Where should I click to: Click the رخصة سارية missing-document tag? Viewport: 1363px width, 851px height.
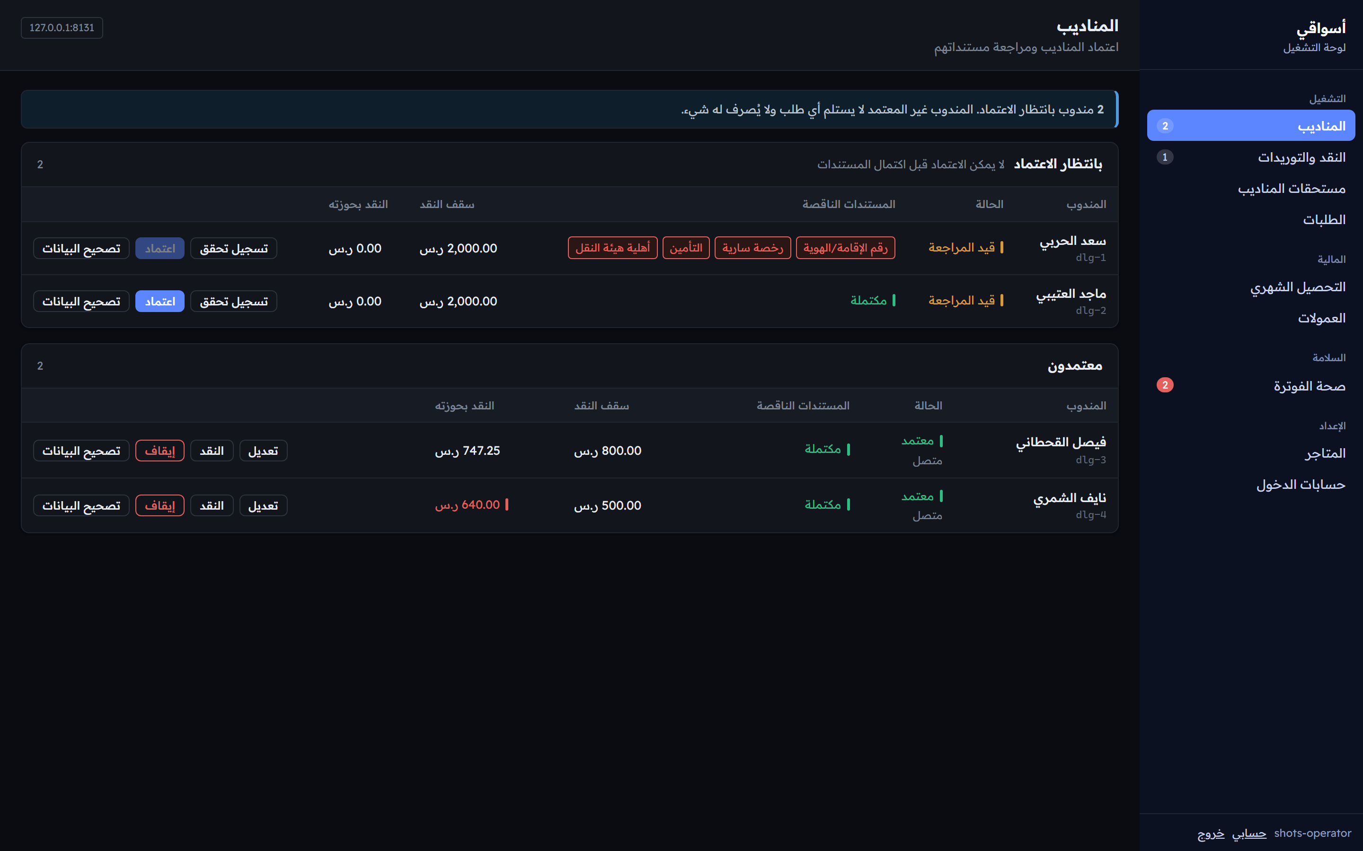[x=752, y=248]
